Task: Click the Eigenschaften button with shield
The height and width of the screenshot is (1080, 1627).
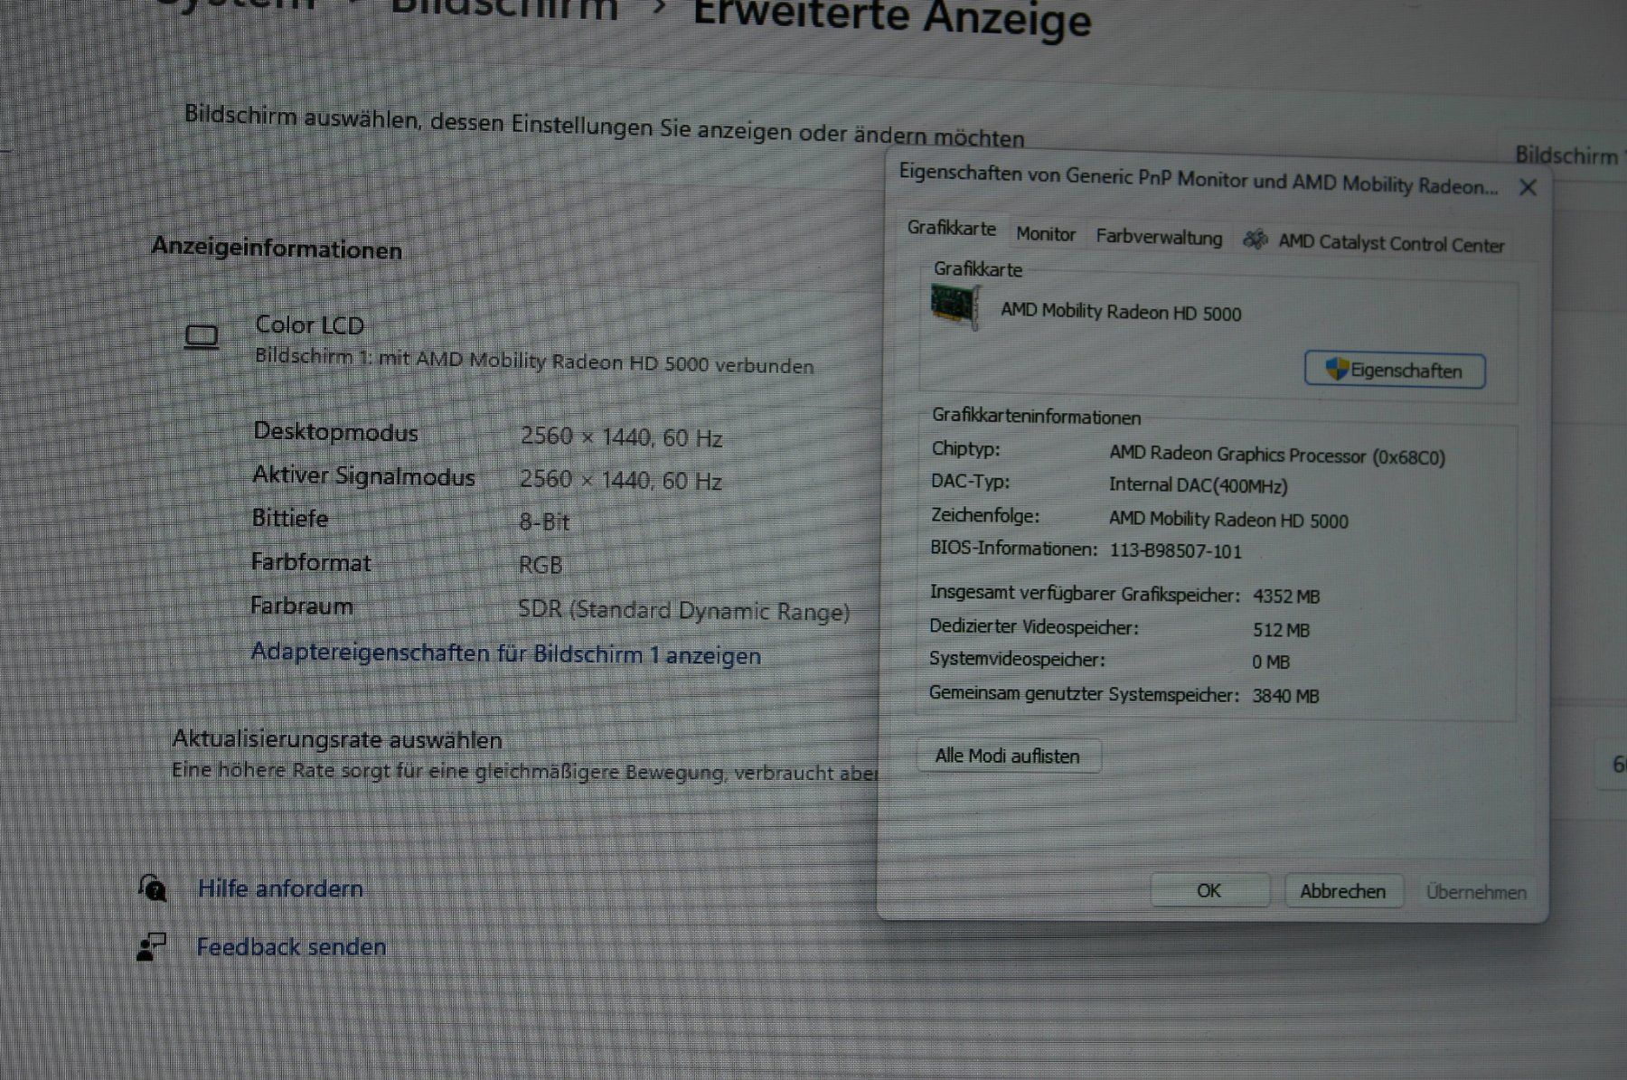Action: coord(1395,371)
